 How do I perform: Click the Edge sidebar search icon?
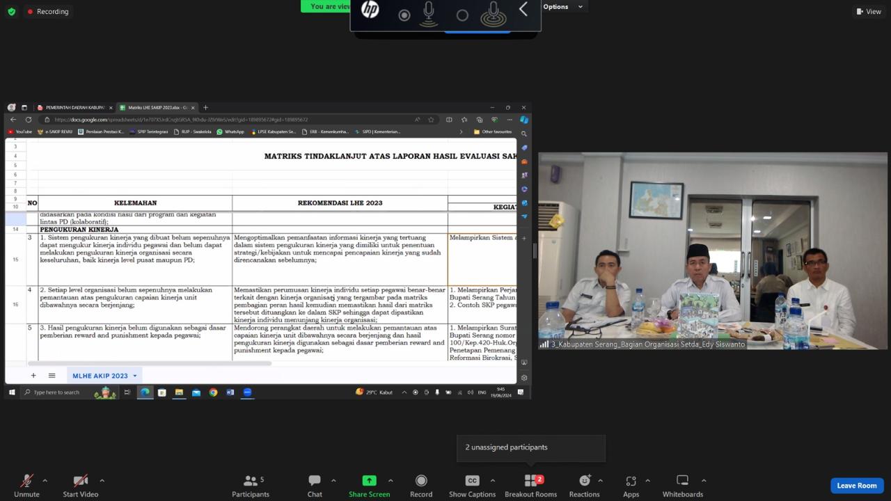pyautogui.click(x=524, y=134)
